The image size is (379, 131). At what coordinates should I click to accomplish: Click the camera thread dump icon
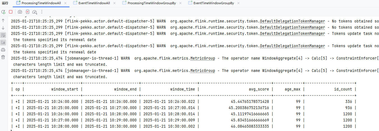pyautogui.click(x=20, y=12)
